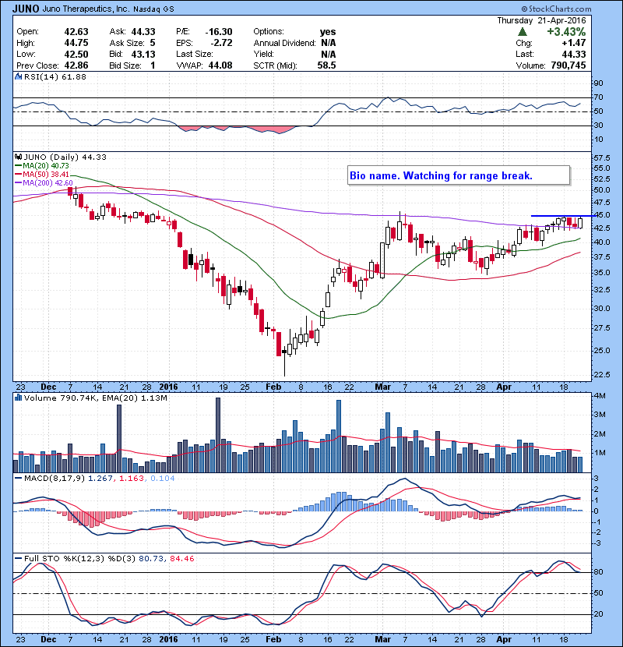Image resolution: width=623 pixels, height=647 pixels.
Task: Click the MACD histogram value 0.104
Action: click(x=163, y=479)
